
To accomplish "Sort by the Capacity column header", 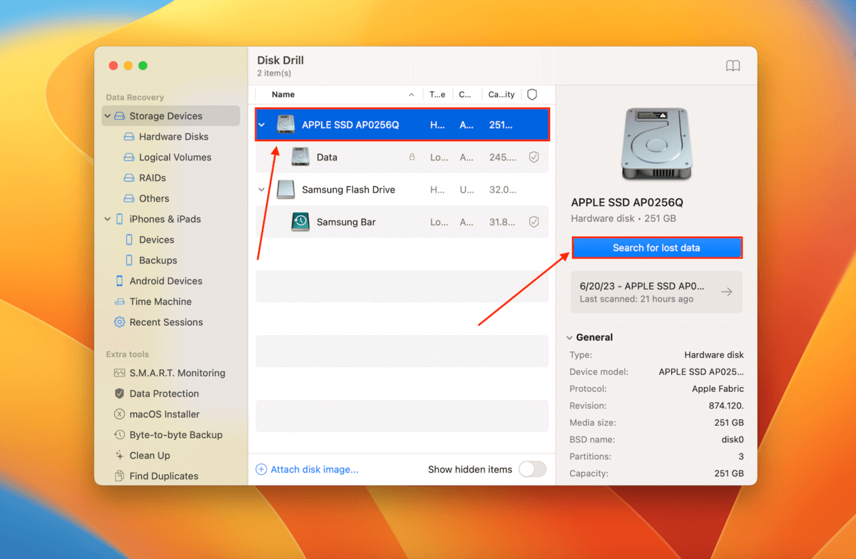I will [501, 95].
